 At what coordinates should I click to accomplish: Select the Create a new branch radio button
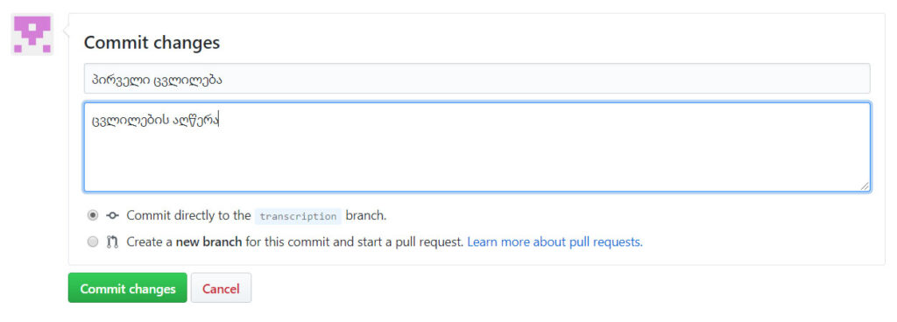click(x=93, y=242)
